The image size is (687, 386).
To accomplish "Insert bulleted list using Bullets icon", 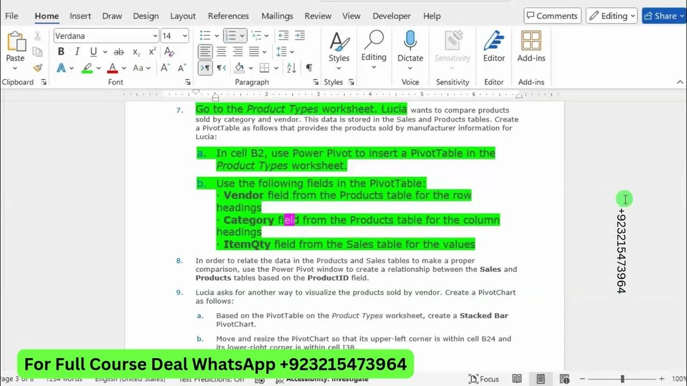I will [x=205, y=36].
